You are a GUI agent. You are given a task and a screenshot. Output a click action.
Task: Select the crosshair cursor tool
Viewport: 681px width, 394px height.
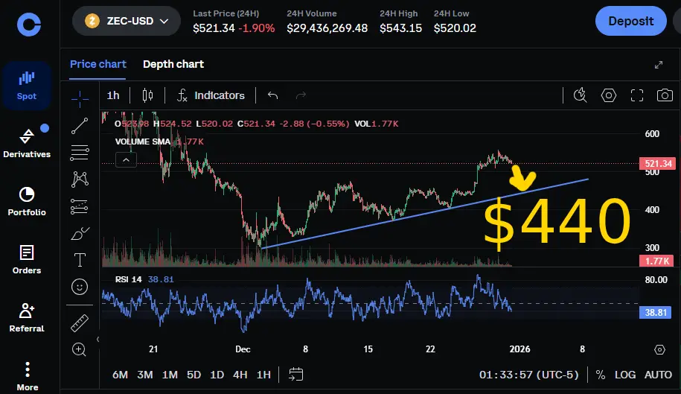(x=80, y=100)
